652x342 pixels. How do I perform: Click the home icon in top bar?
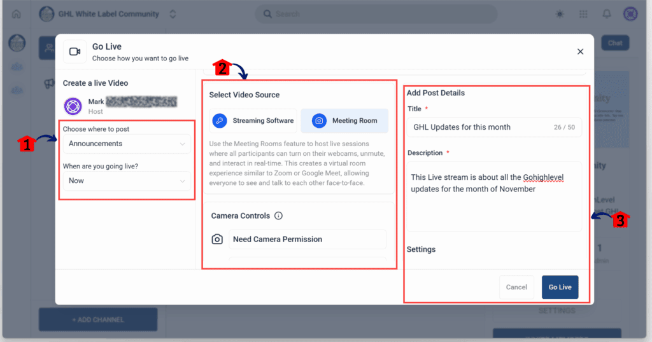tap(16, 14)
